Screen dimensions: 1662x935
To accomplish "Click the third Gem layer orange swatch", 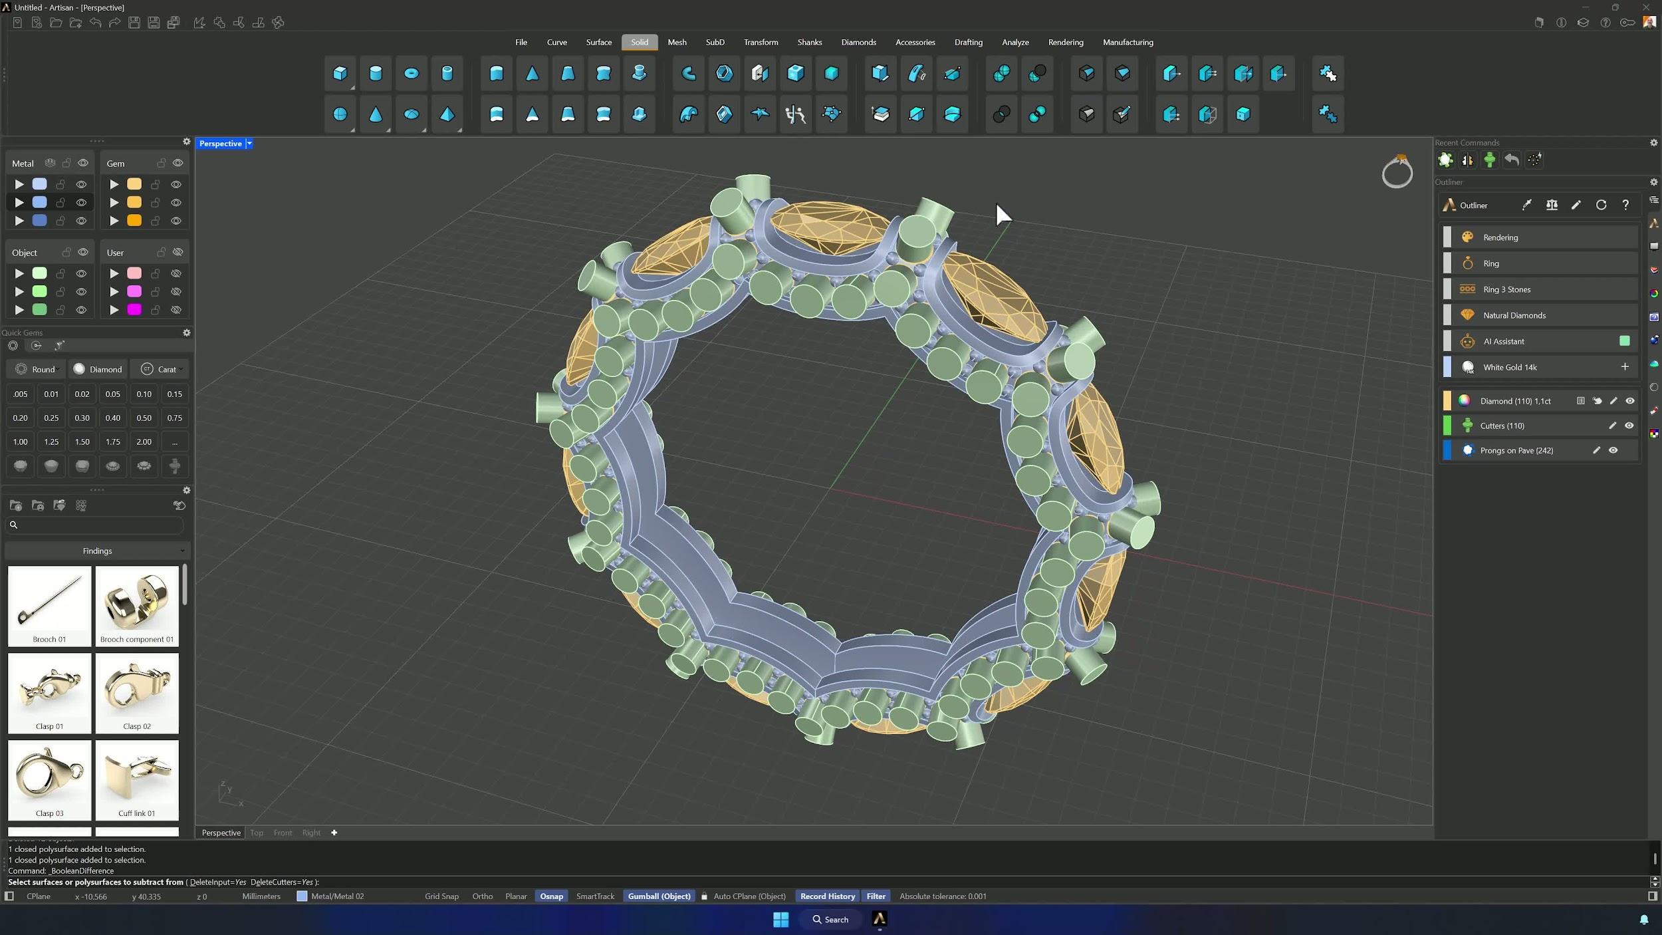I will click(134, 221).
